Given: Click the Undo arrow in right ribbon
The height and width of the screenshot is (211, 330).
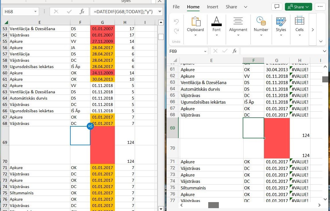Looking at the screenshot, I should click(176, 22).
